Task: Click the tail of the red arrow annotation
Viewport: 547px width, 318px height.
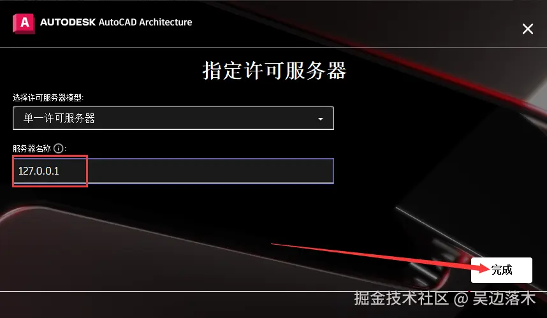Action: 274,244
